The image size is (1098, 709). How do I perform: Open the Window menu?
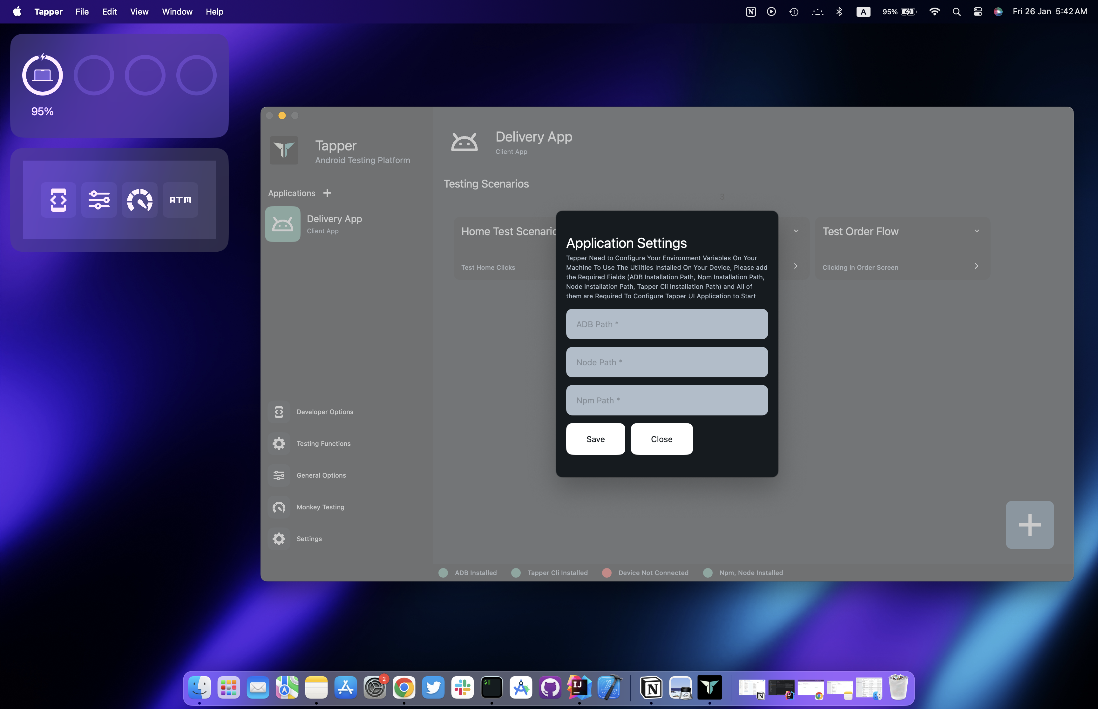[x=177, y=11]
